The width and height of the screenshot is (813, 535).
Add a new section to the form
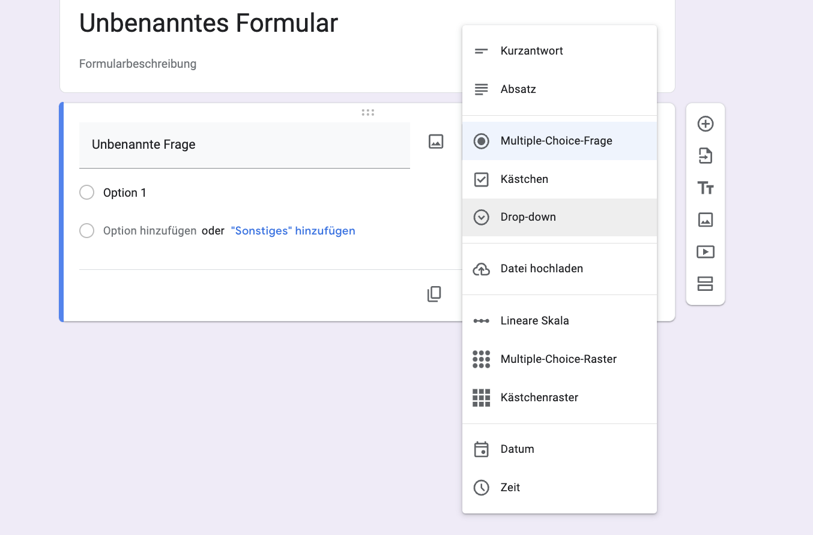[706, 284]
